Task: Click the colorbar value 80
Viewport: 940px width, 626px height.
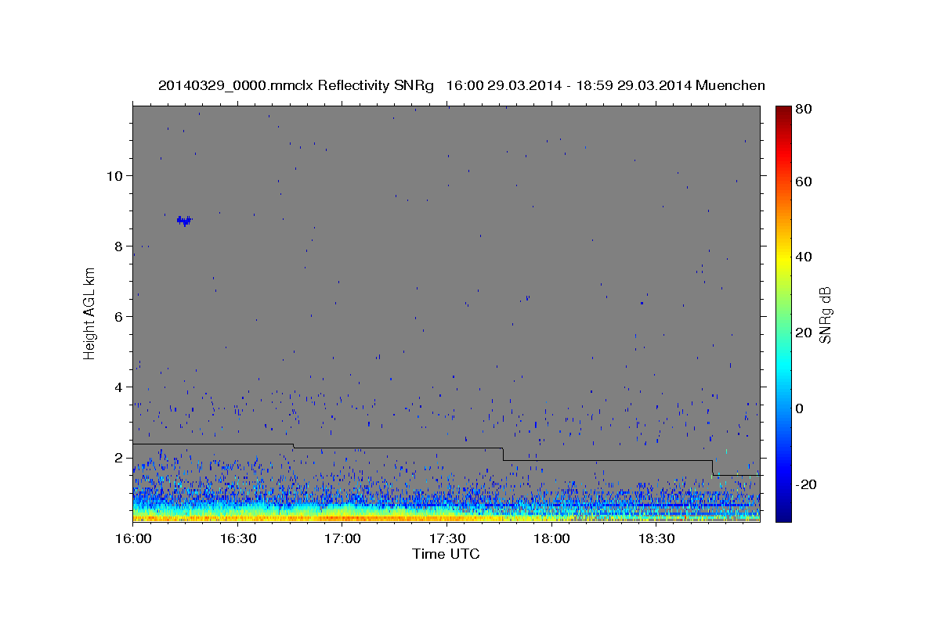Action: click(x=803, y=110)
